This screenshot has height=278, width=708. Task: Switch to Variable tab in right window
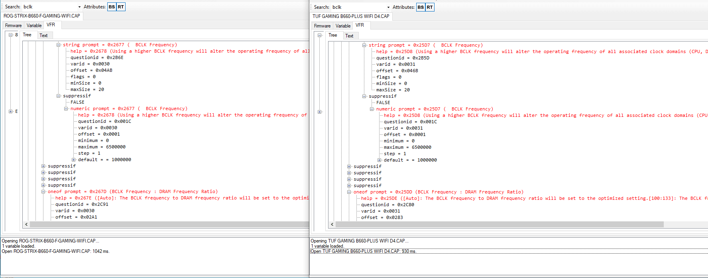(x=343, y=26)
